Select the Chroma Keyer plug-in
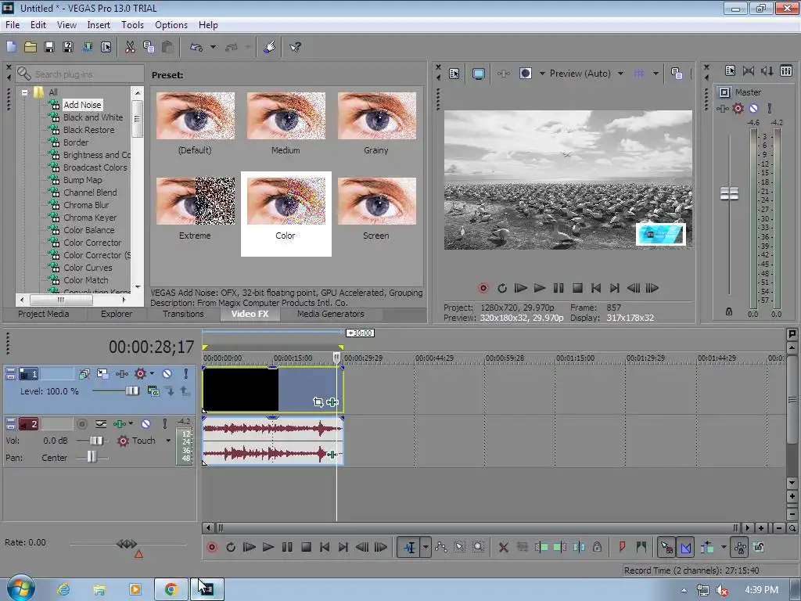Viewport: 801px width, 601px height. tap(90, 218)
